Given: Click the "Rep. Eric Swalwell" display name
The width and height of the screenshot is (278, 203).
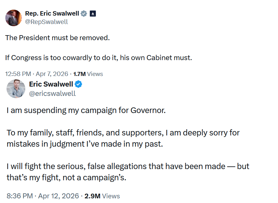Looking at the screenshot, I should point(52,13).
